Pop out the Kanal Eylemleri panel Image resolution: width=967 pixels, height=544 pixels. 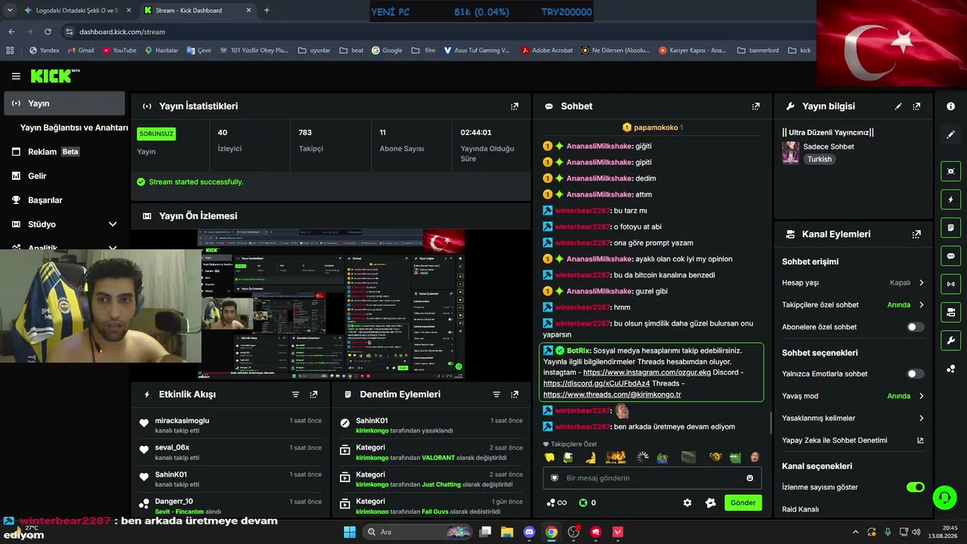[x=916, y=234]
